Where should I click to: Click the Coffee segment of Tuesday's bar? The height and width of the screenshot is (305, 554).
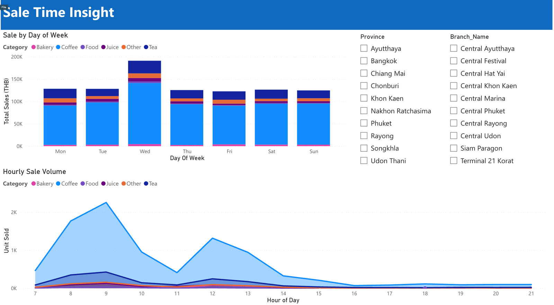tap(102, 123)
